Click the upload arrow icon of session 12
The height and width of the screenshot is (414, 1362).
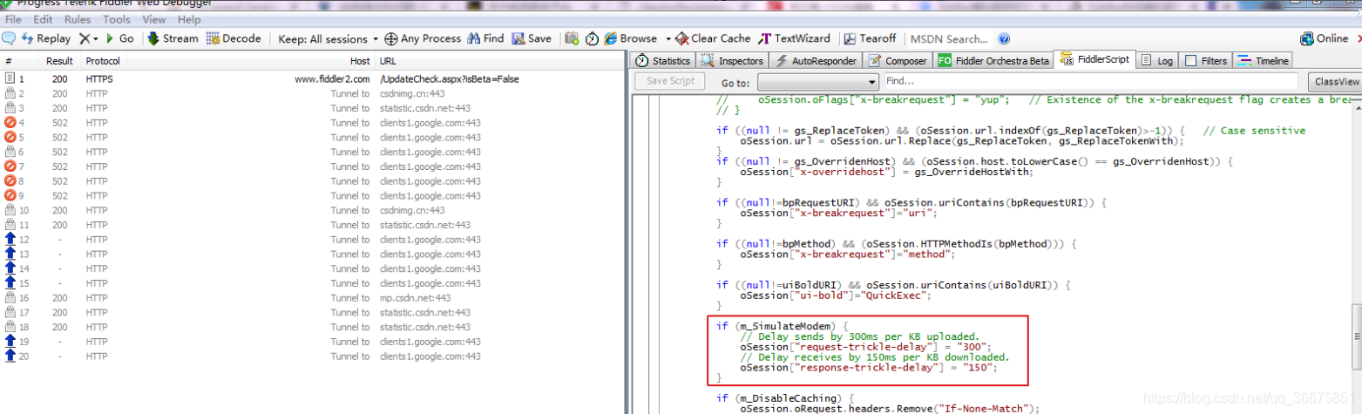(10, 240)
